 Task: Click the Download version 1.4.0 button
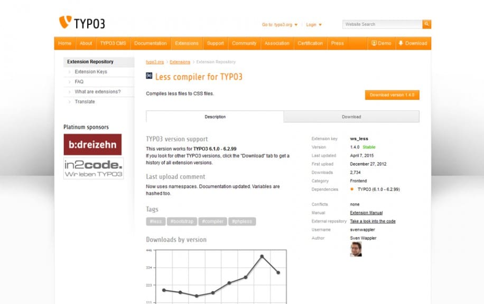click(x=392, y=95)
